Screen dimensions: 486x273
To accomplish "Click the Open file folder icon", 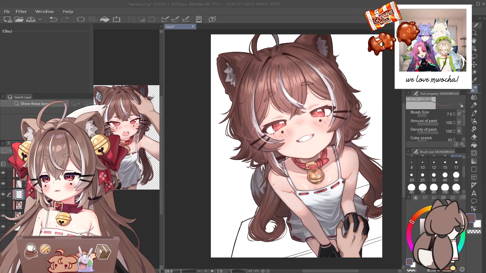I will click(19, 19).
